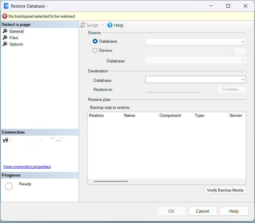Expand the destination Database dropdown
The height and width of the screenshot is (223, 255).
[243, 79]
